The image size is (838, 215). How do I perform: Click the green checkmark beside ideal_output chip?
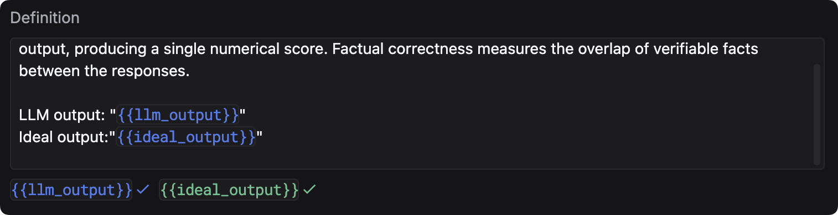pyautogui.click(x=310, y=190)
